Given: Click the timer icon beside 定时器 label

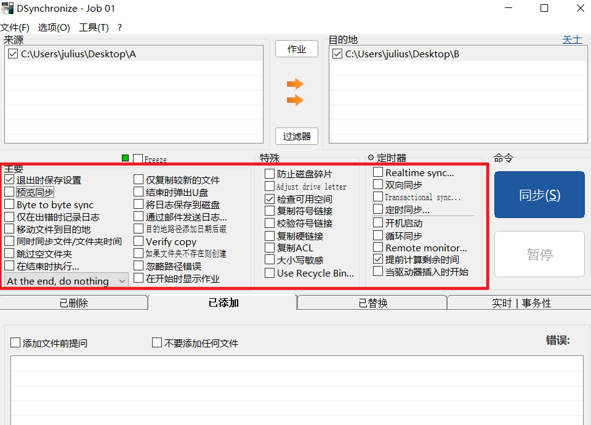Looking at the screenshot, I should 371,158.
